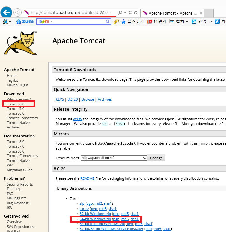Click the browser Forward arrow button
Viewport: 226px width, 232px height.
click(18, 13)
